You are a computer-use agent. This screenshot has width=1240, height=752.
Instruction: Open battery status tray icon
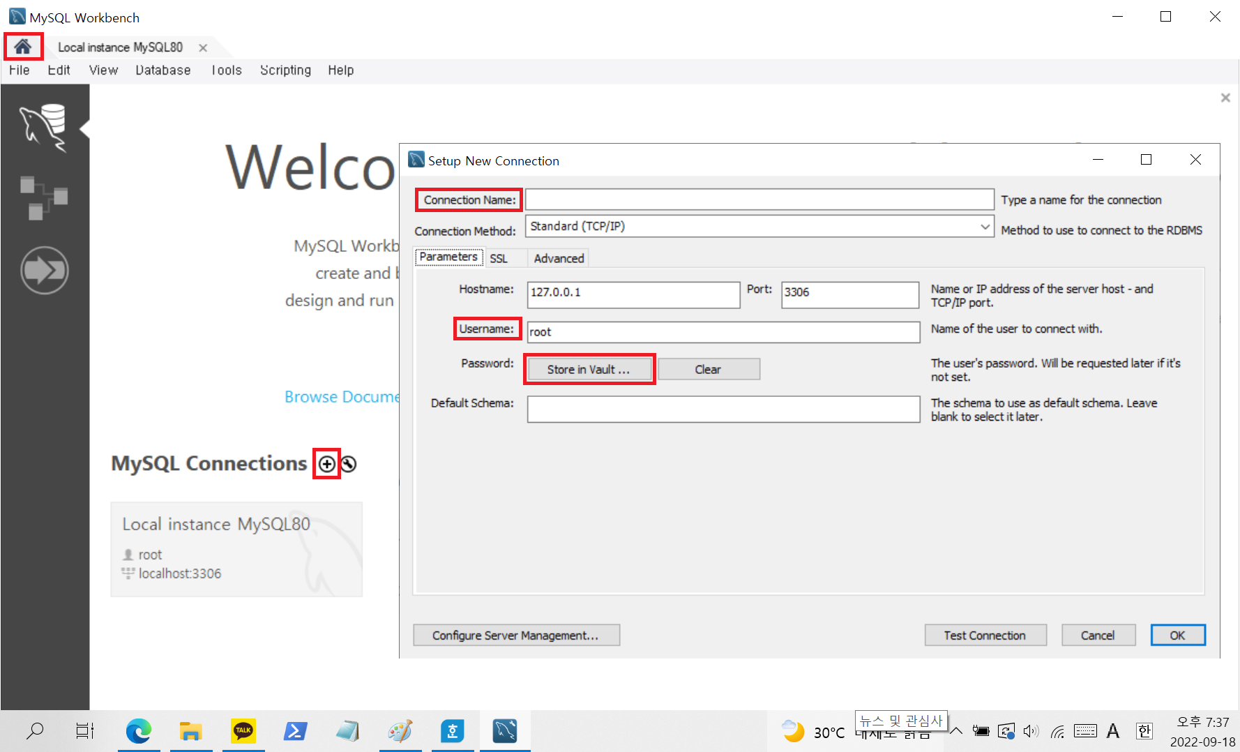tap(981, 731)
